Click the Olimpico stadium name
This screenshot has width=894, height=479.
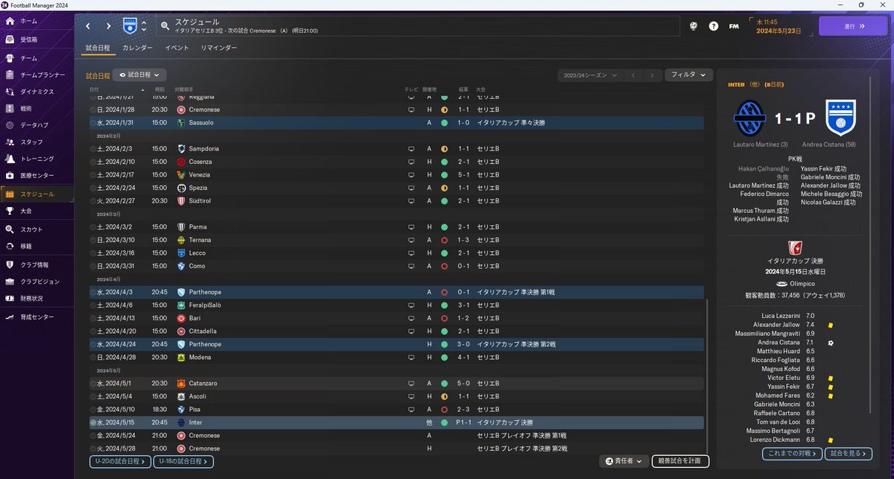click(x=802, y=284)
